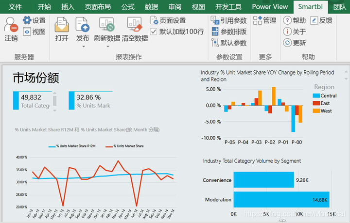Click West legend color swatch
Viewport: 350px width, 223px height.
point(316,111)
